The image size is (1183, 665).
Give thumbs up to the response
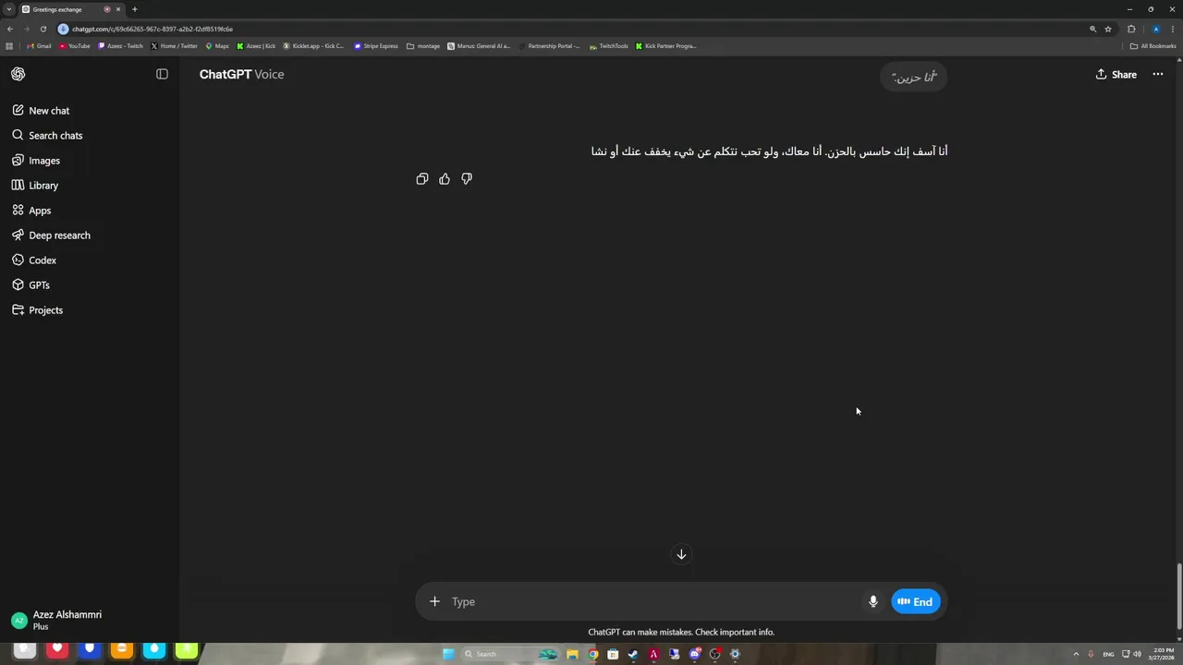pyautogui.click(x=445, y=178)
